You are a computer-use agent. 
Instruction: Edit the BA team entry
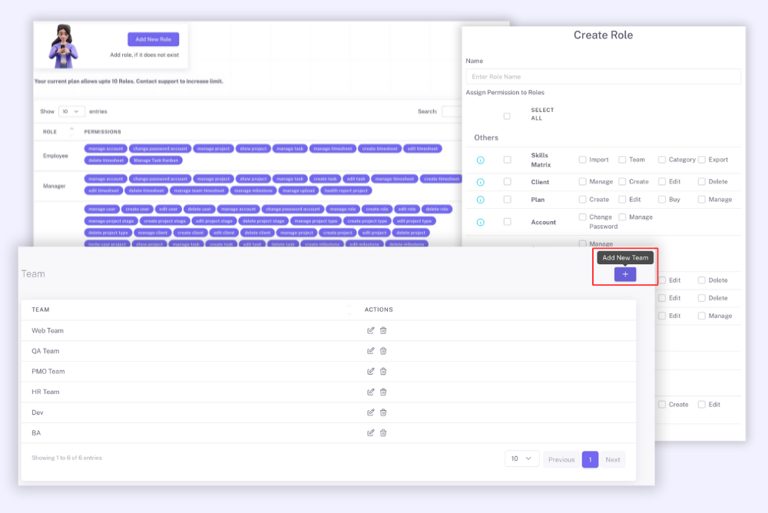[371, 432]
